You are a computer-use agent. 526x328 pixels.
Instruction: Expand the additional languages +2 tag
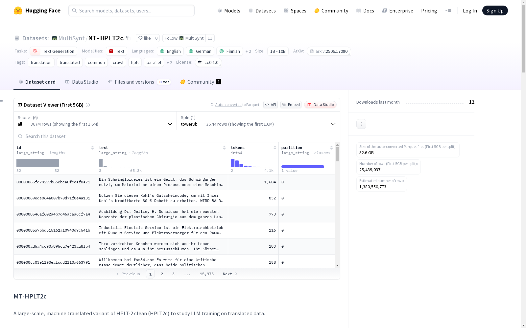[248, 51]
